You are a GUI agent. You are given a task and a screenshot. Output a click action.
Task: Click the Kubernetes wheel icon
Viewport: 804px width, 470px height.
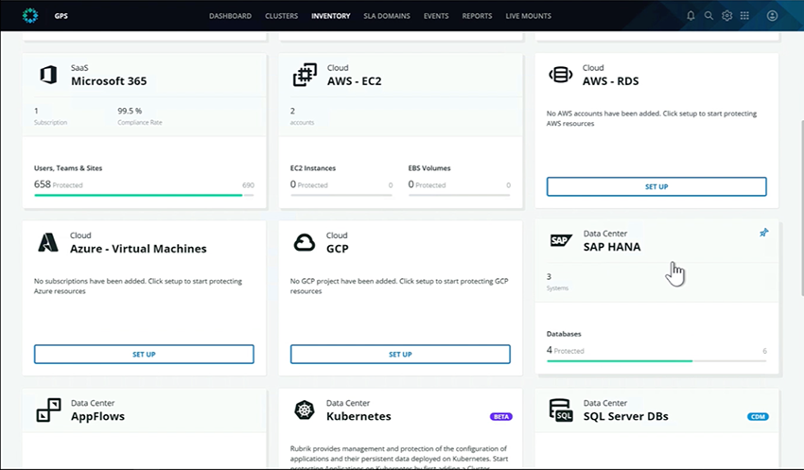pos(304,410)
